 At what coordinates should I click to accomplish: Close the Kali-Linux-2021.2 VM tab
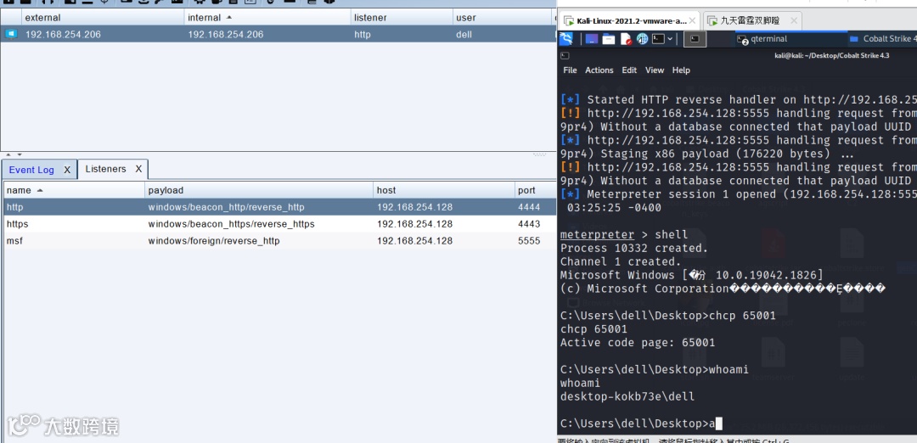(x=692, y=21)
